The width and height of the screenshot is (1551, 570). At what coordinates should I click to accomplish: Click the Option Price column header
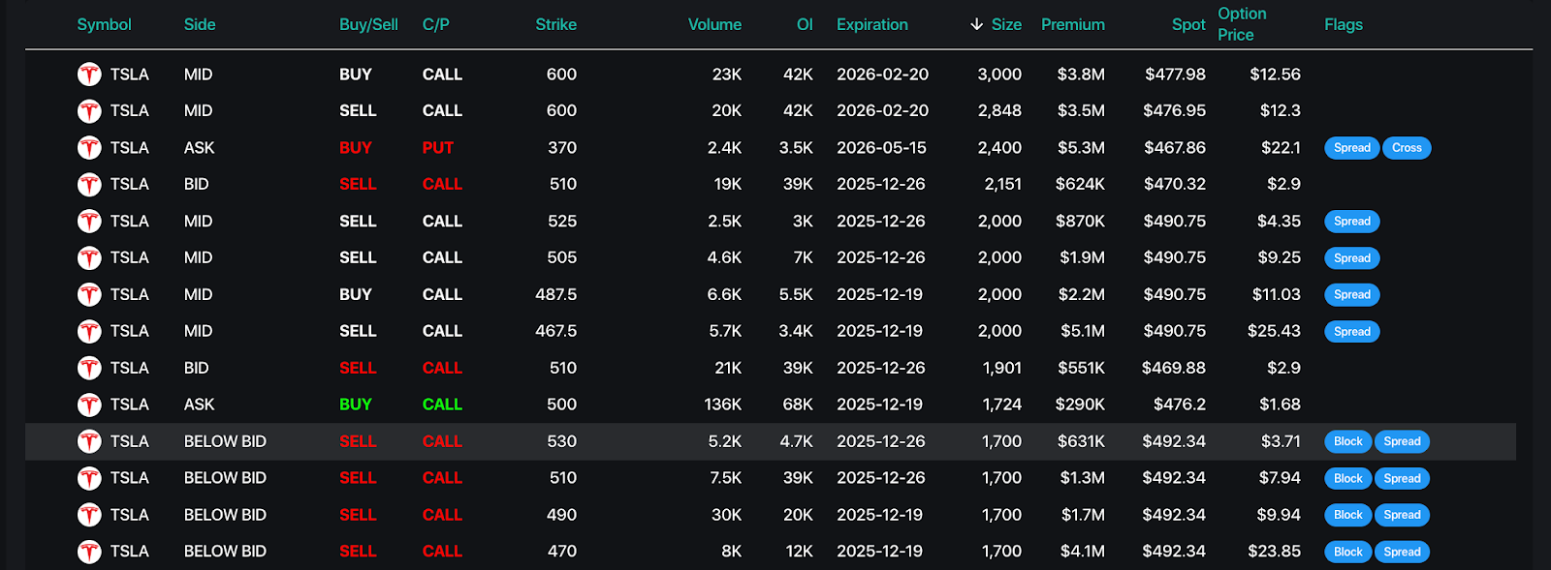click(1242, 24)
